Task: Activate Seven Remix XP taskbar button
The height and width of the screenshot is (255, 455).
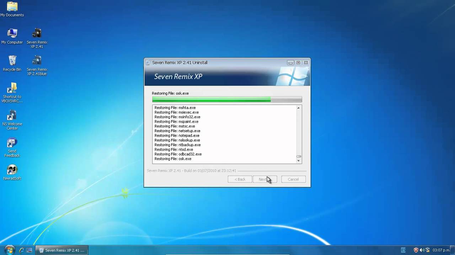Action: [62, 250]
